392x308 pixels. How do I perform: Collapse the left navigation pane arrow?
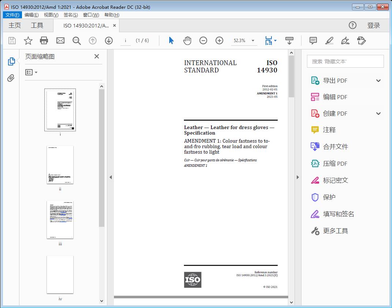coord(111,177)
